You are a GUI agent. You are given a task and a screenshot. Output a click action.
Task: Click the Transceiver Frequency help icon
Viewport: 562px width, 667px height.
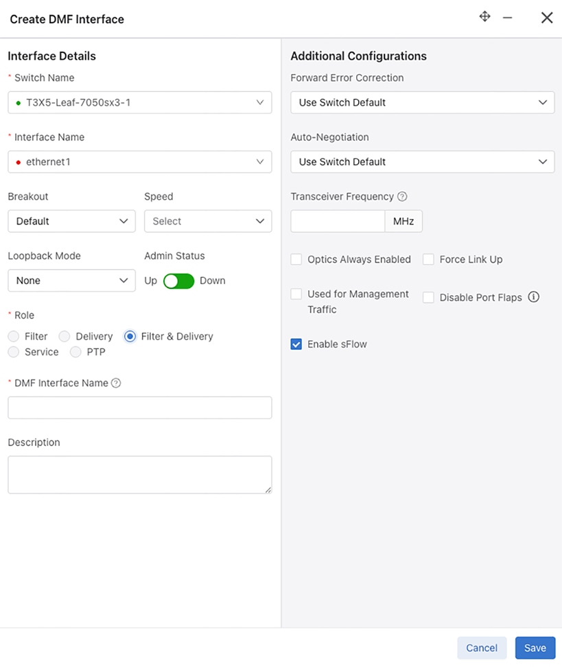402,197
